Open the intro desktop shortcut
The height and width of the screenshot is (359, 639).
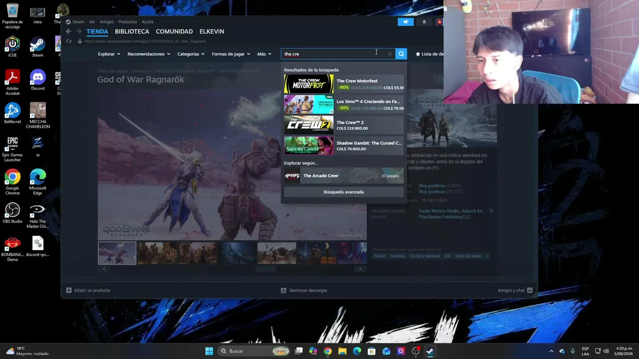37,16
